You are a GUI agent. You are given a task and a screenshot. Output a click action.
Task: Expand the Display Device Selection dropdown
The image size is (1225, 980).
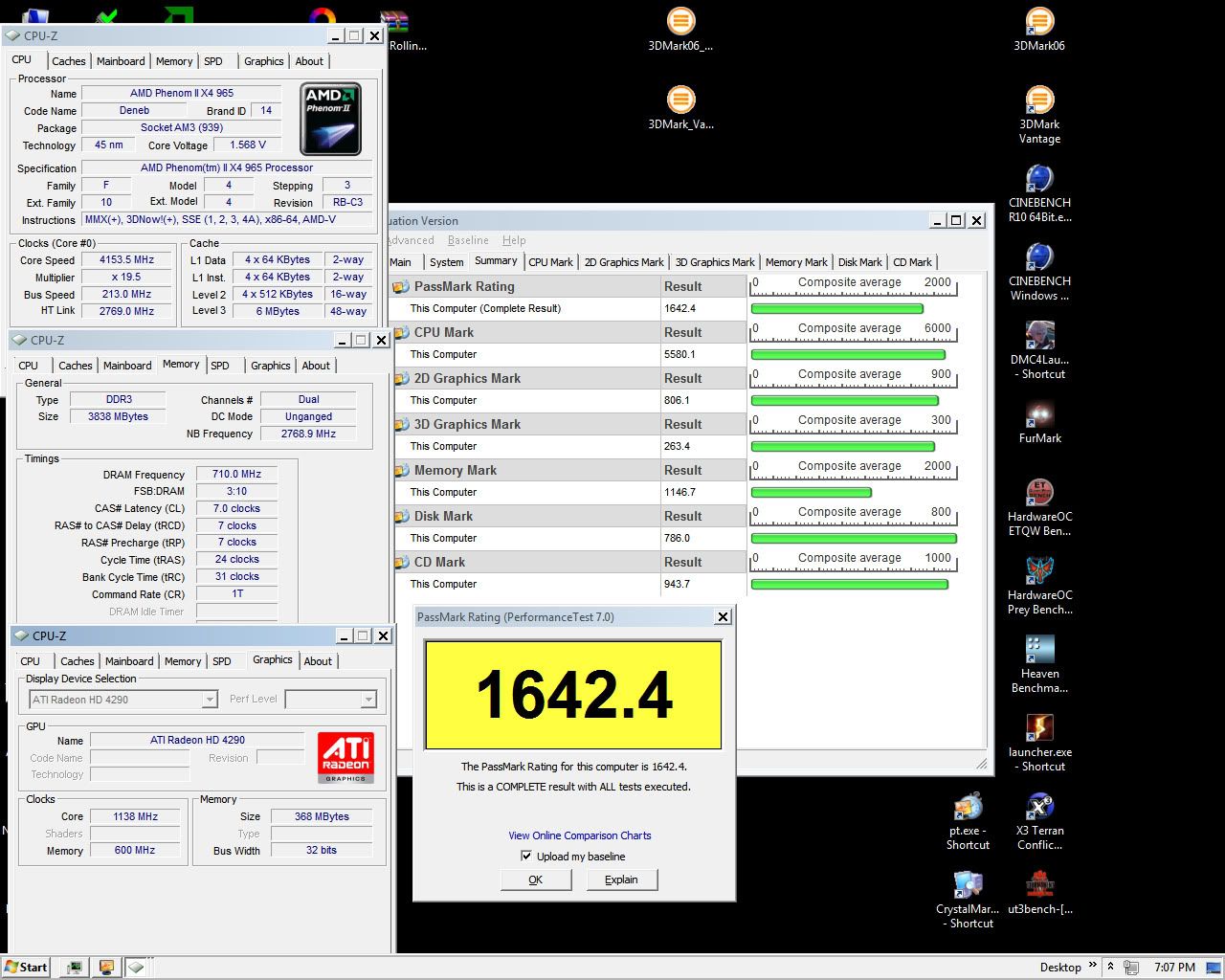210,700
